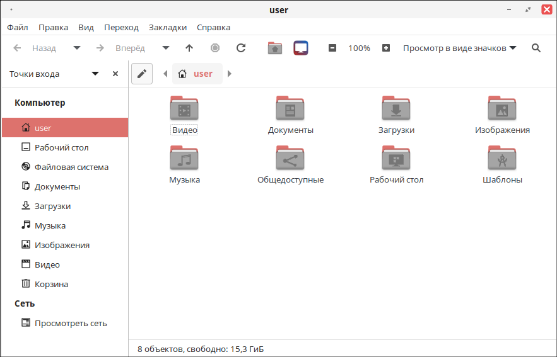557x357 pixels.
Task: Zoom out with the minus button
Action: (x=332, y=48)
